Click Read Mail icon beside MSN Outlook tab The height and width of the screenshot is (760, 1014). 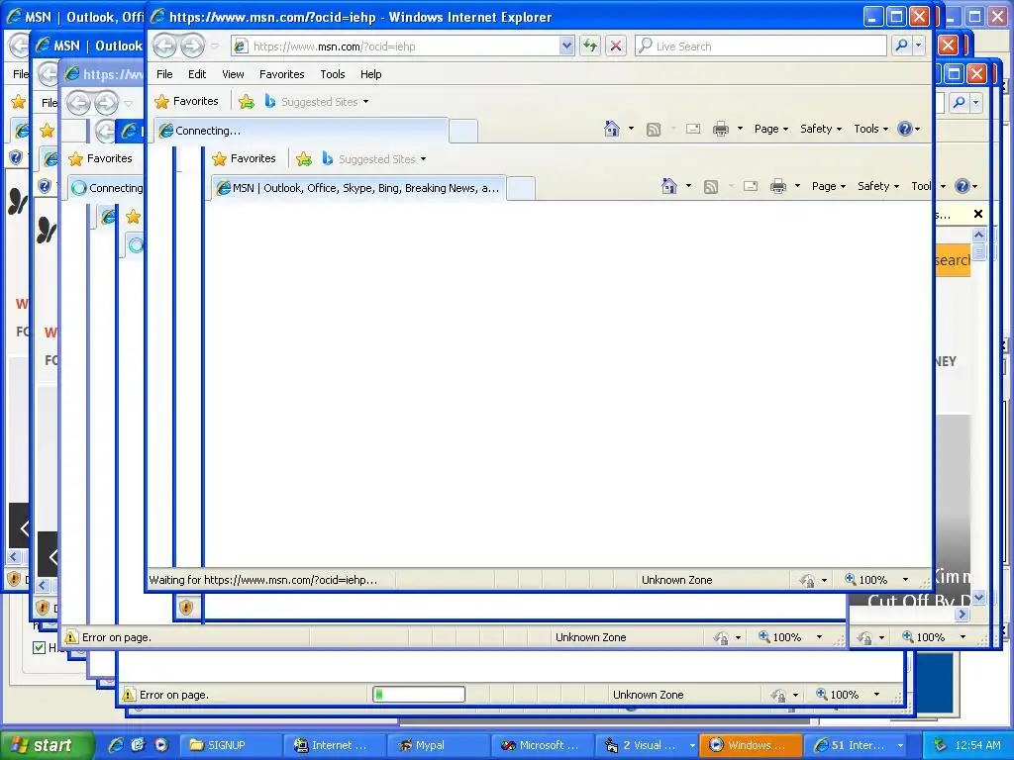751,187
